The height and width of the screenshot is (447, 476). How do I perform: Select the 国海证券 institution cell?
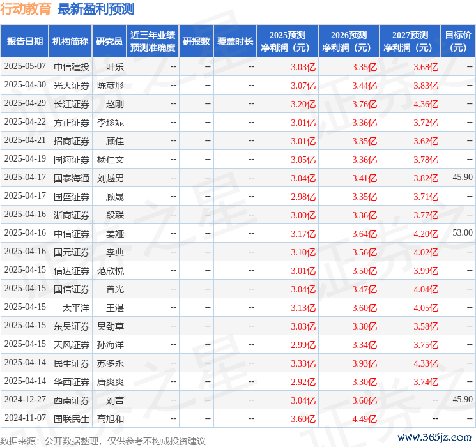click(x=72, y=160)
